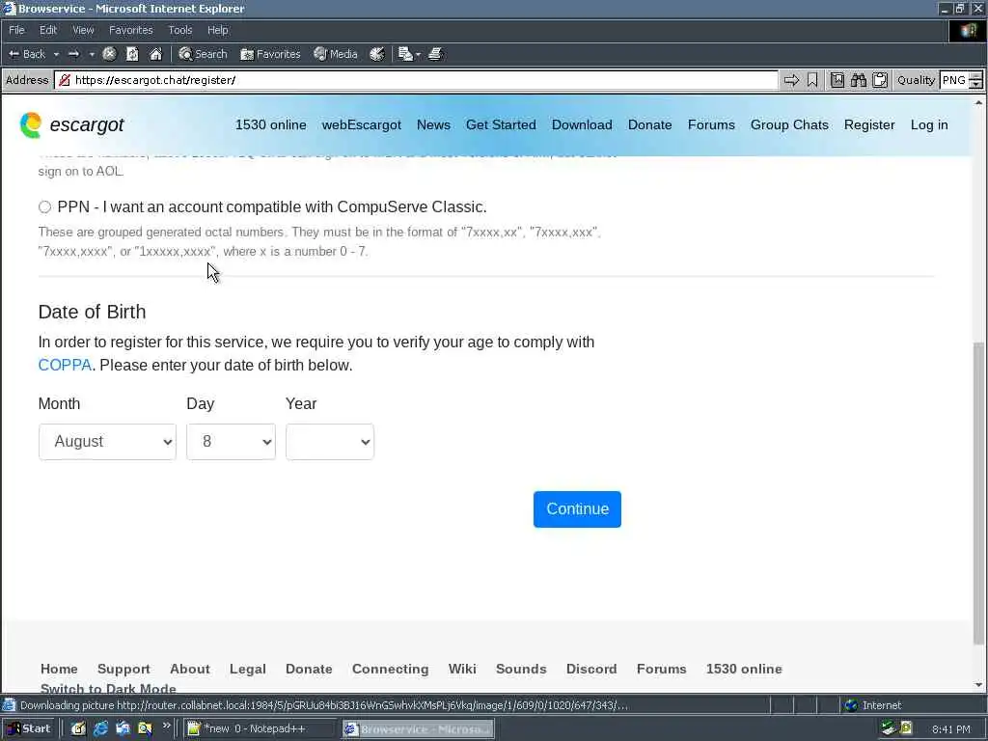The width and height of the screenshot is (988, 741).
Task: Open the Donate link in top navigation
Action: (x=649, y=124)
